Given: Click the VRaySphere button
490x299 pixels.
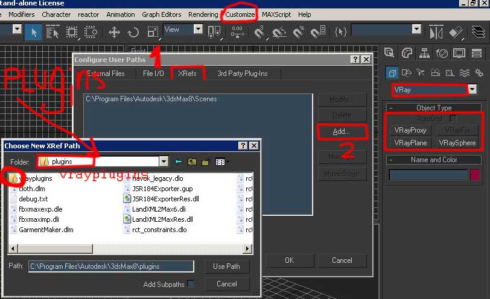Looking at the screenshot, I should [x=457, y=143].
